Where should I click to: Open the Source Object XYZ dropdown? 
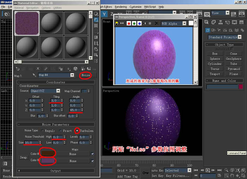[x=58, y=91]
